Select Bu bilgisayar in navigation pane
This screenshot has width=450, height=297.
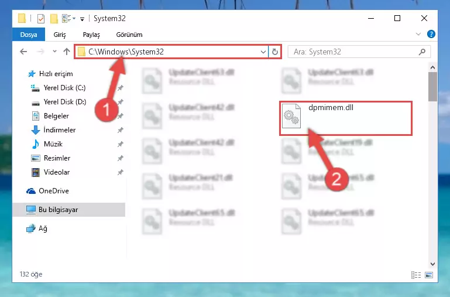(x=69, y=210)
